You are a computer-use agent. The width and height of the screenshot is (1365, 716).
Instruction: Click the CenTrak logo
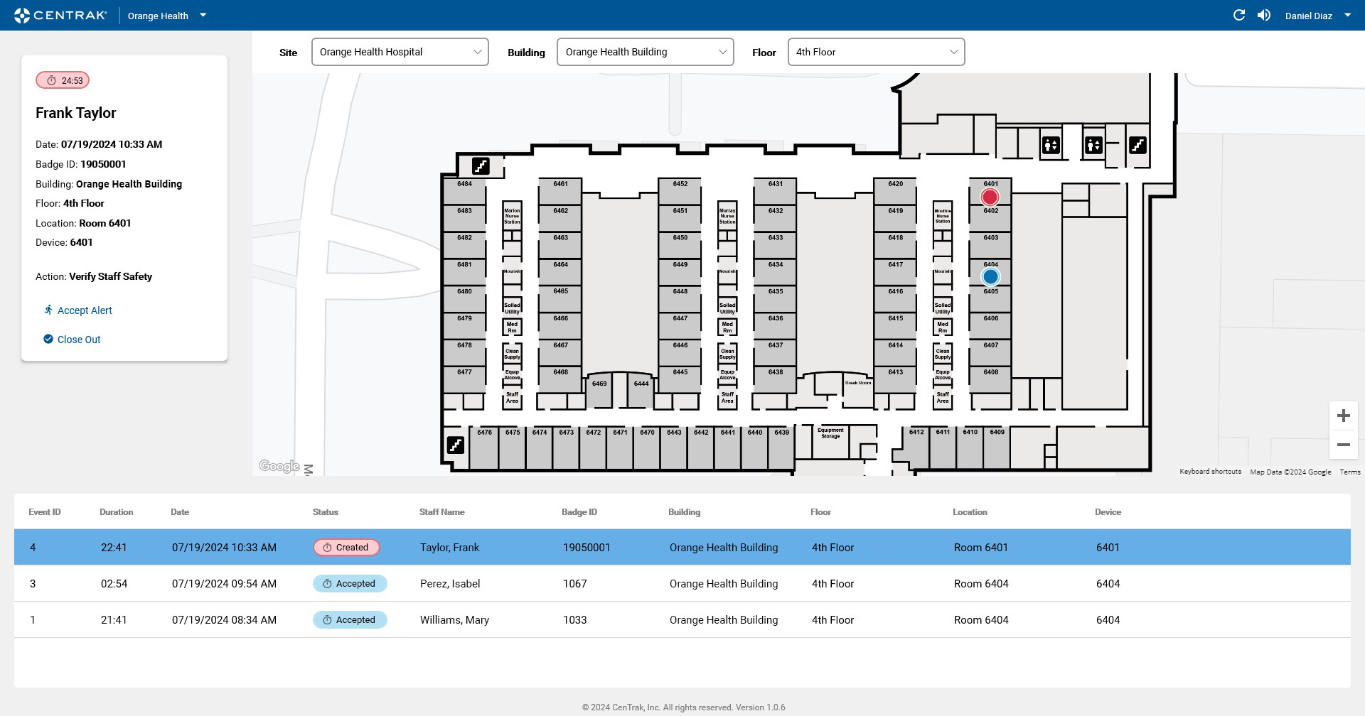pos(60,15)
